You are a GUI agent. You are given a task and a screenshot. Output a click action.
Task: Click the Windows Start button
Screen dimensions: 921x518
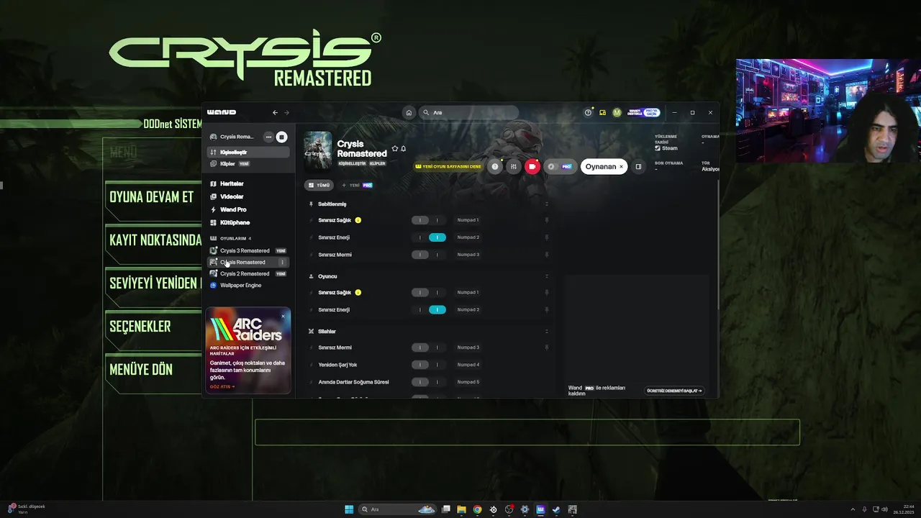click(x=349, y=509)
